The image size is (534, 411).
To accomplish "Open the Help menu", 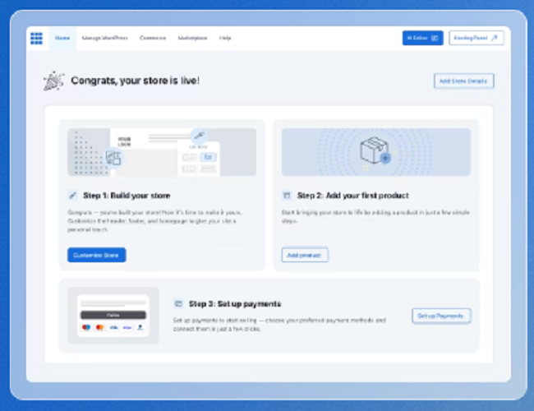I will pyautogui.click(x=225, y=38).
